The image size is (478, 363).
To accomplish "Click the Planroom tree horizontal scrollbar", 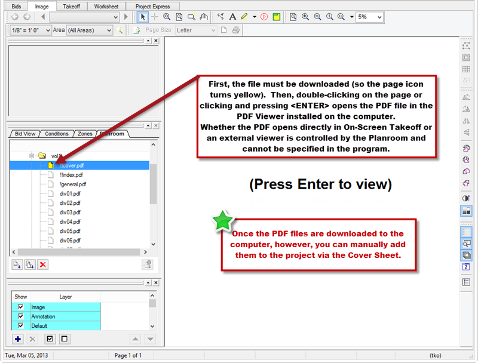I will [x=79, y=252].
